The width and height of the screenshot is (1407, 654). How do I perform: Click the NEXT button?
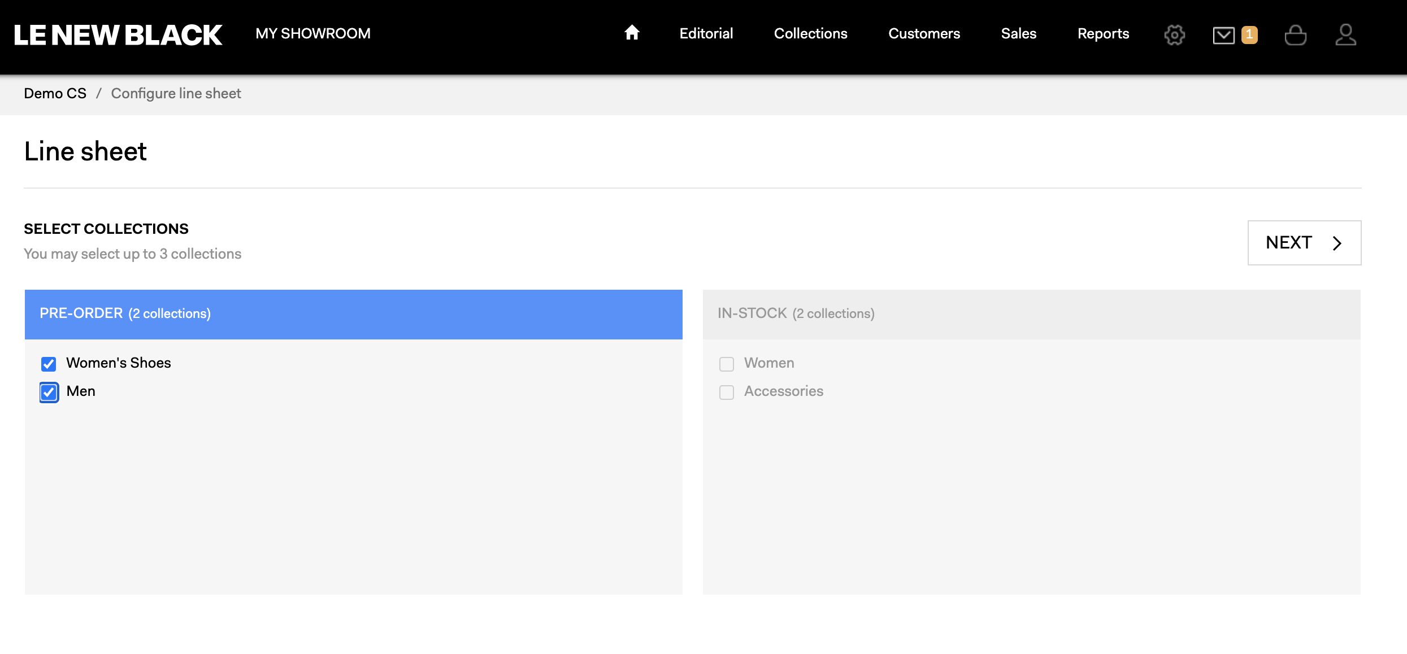pos(1304,243)
